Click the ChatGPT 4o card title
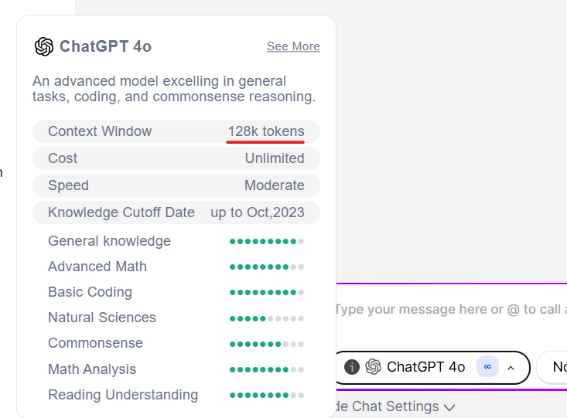The height and width of the screenshot is (418, 567). pyautogui.click(x=106, y=46)
